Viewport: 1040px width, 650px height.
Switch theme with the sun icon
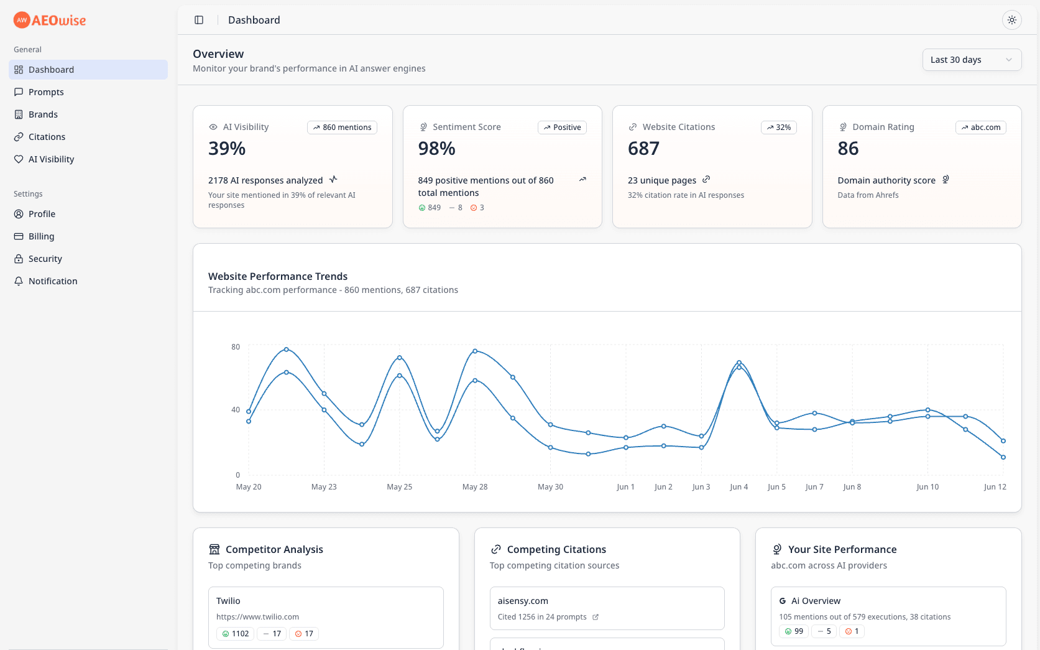click(1011, 20)
